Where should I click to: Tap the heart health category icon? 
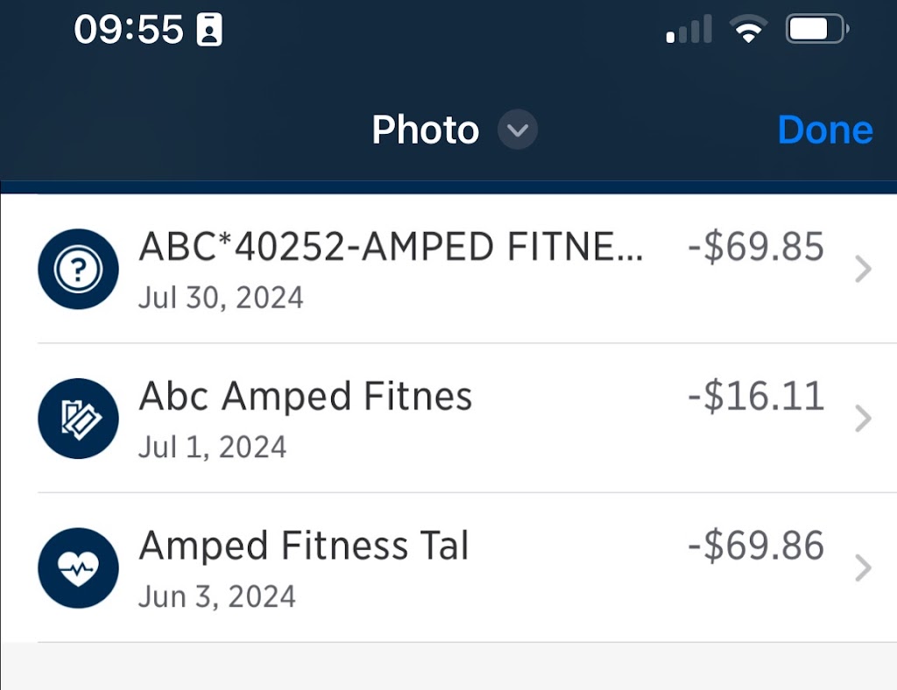[78, 568]
